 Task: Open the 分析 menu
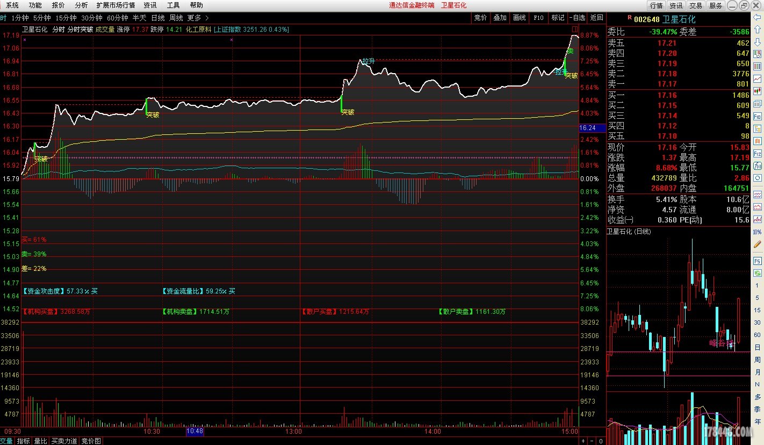pyautogui.click(x=81, y=5)
